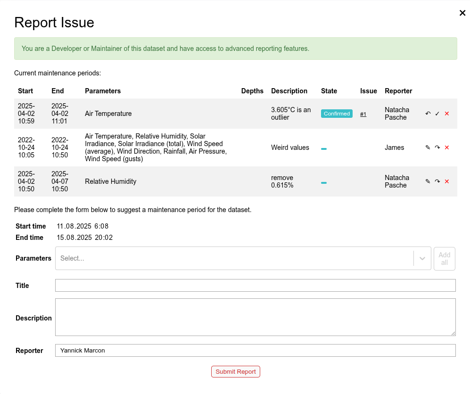Close the Report Issue dialog
This screenshot has height=394, width=470.
tap(462, 13)
